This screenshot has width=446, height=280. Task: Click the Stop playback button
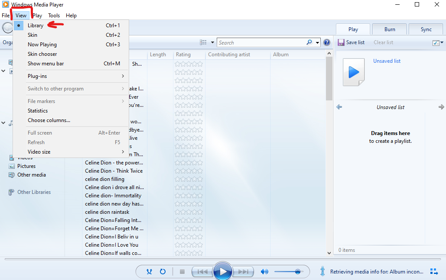[182, 272]
